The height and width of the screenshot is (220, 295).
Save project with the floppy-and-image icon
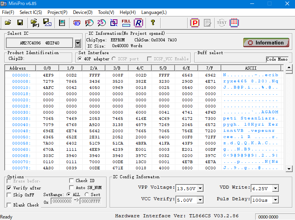pos(47,23)
